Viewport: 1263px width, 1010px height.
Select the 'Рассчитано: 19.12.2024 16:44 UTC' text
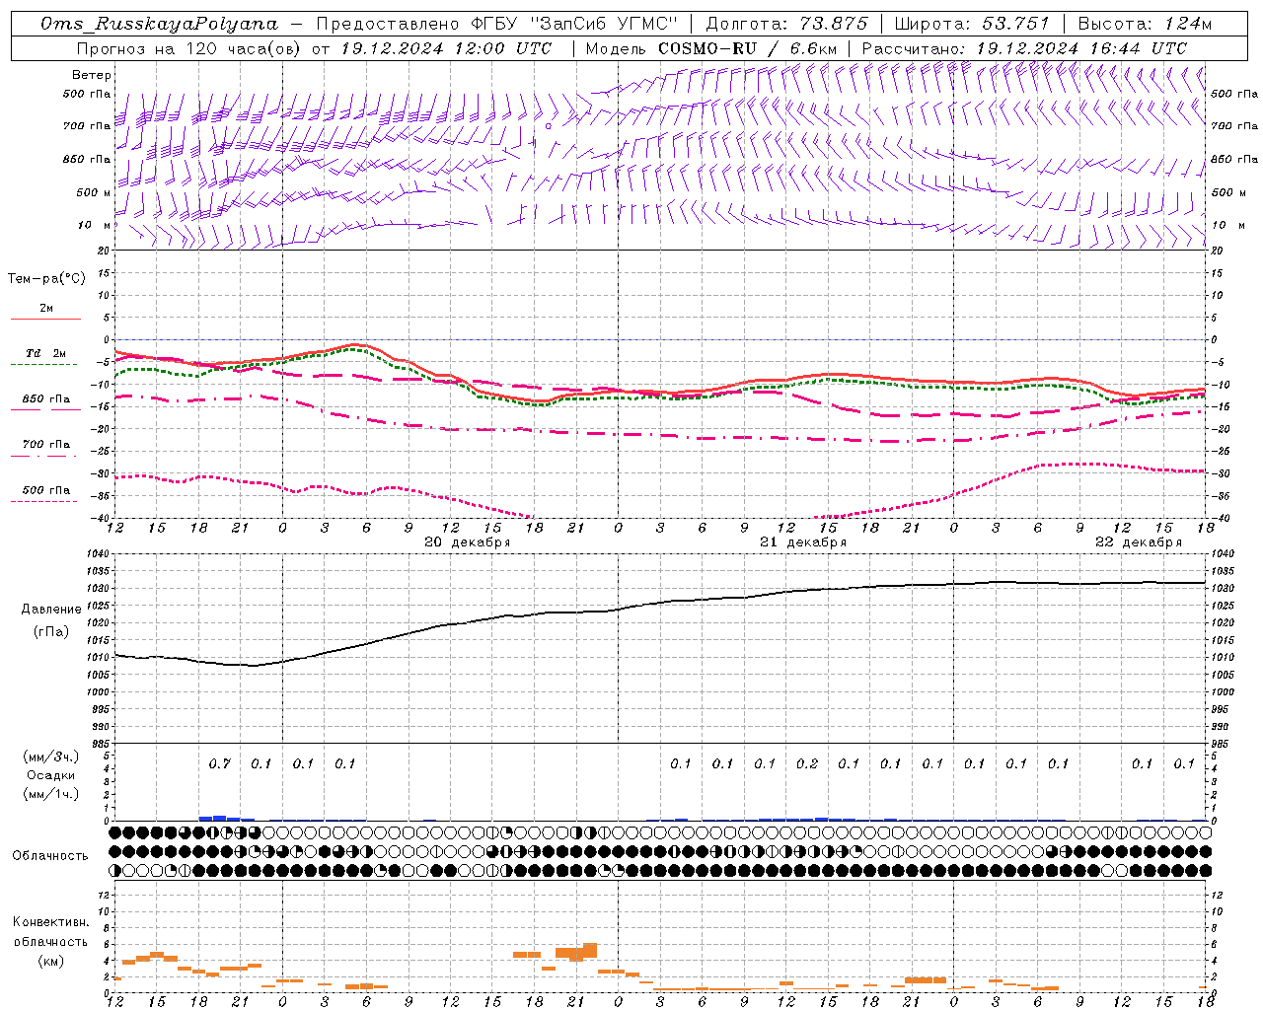(1024, 48)
